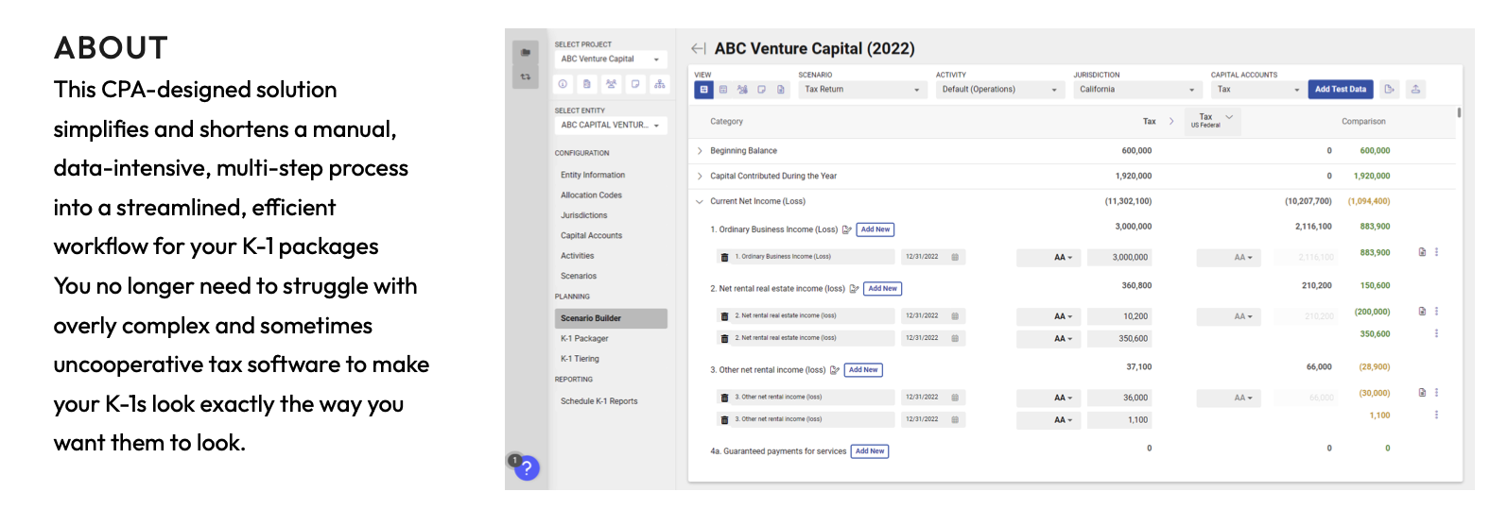Image resolution: width=1508 pixels, height=509 pixels.
Task: Open the project people icon under Select Project
Action: pos(612,84)
